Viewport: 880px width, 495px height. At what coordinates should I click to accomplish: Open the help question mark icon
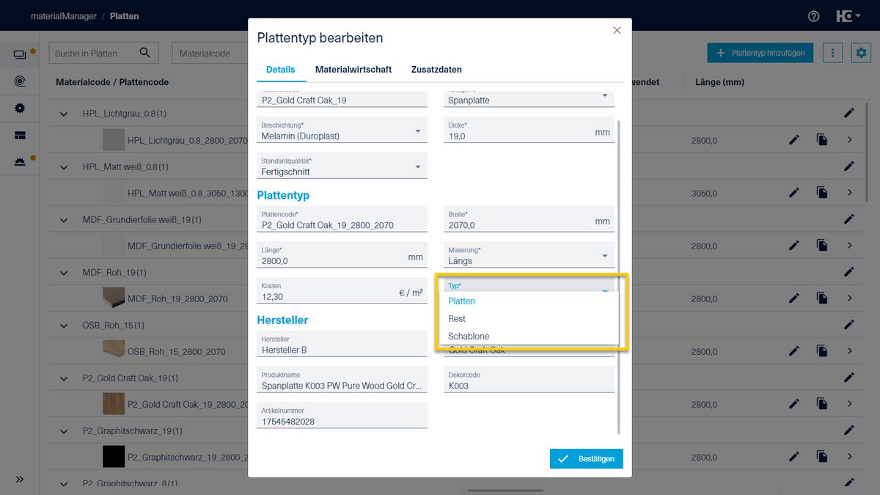click(813, 16)
